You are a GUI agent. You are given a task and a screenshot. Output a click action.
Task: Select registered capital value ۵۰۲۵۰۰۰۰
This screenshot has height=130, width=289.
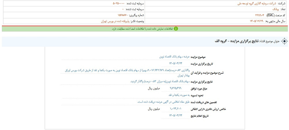click(x=119, y=3)
